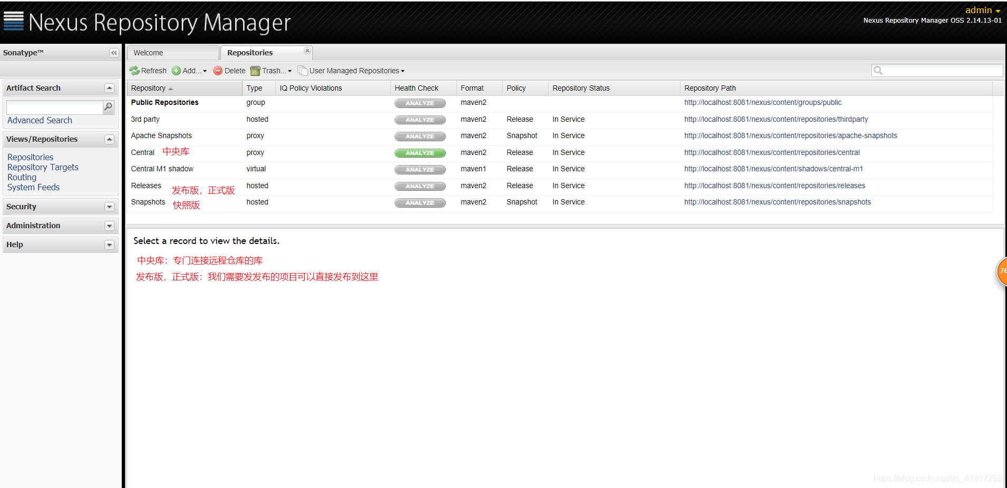Sort by the Format column header
Screen dimensions: 1007x488
pyautogui.click(x=479, y=88)
